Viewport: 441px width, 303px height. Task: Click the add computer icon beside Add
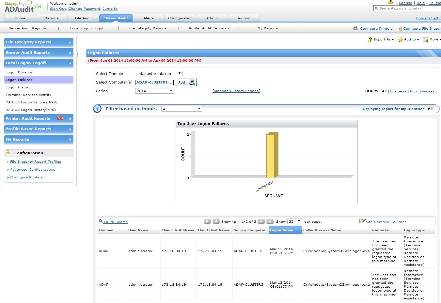pos(192,83)
